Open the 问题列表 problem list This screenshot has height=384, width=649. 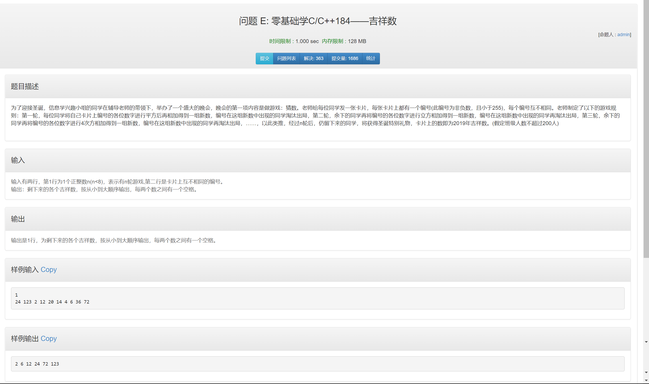[x=286, y=58]
